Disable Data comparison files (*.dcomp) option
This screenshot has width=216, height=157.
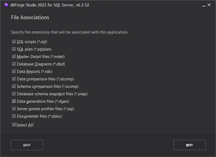point(14,79)
